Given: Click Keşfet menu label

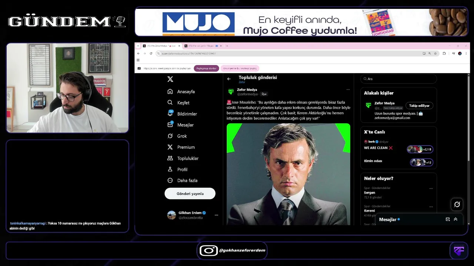Looking at the screenshot, I should (183, 103).
